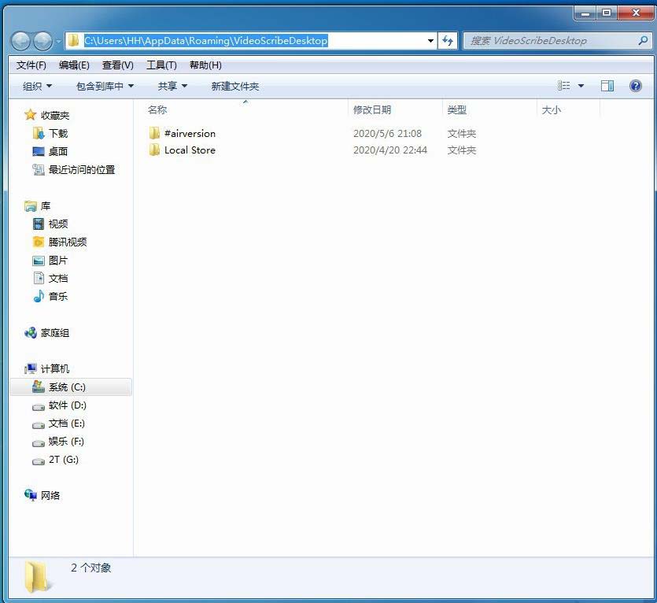Select 软件 (D:) drive
657x603 pixels.
[x=67, y=405]
